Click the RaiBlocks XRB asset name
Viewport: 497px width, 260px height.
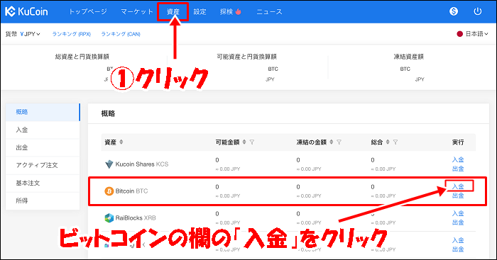pos(136,218)
